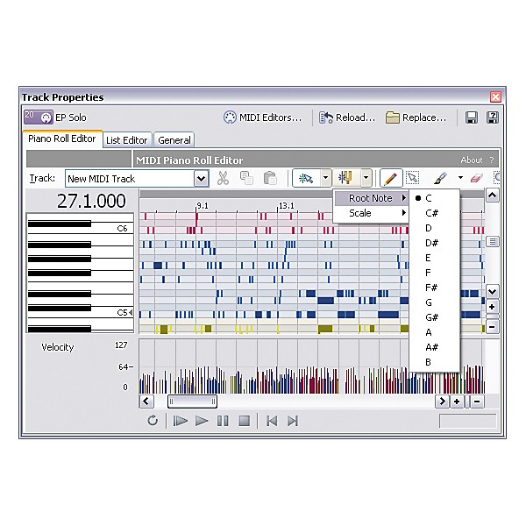Expand the Scale submenu
This screenshot has width=526, height=526.
click(x=371, y=213)
